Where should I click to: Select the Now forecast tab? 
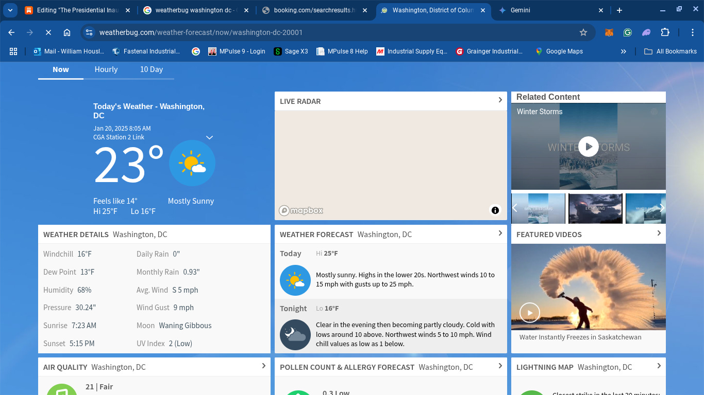coord(61,69)
